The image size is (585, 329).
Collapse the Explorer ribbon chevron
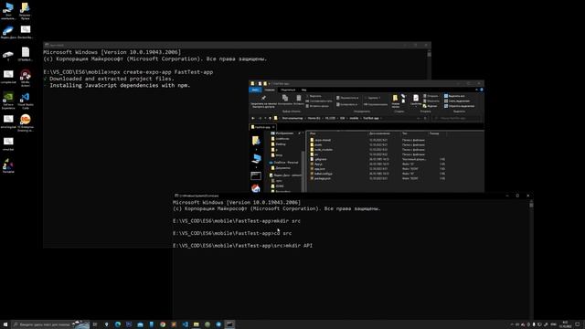click(x=476, y=90)
